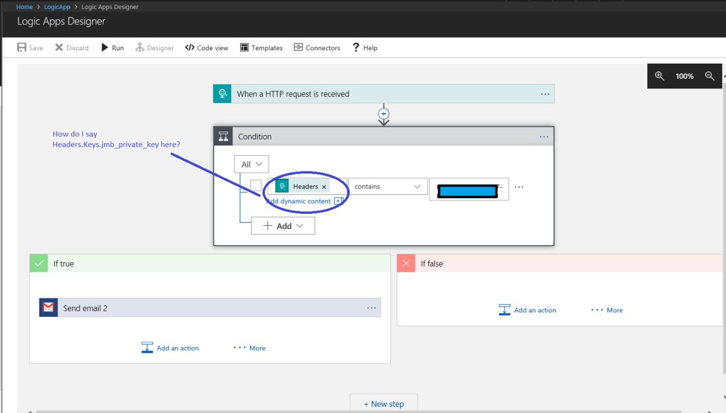Open Code view
The image size is (726, 413).
[x=207, y=48]
